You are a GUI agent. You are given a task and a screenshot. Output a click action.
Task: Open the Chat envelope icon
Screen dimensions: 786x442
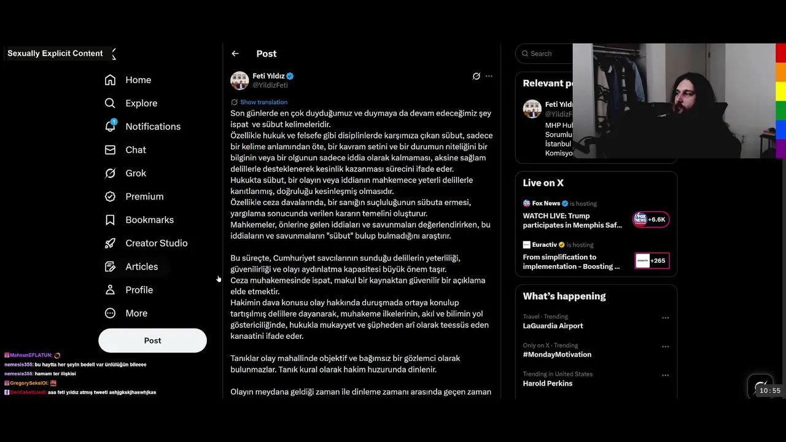[110, 150]
